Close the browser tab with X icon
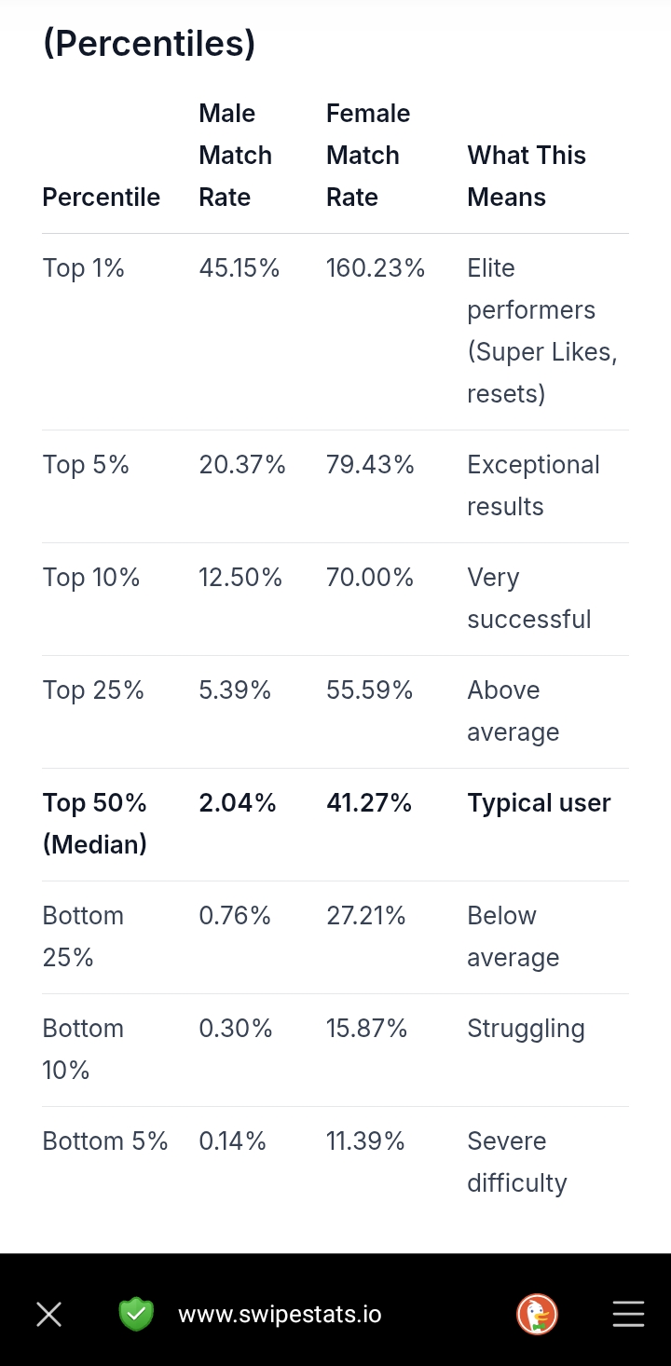Screen dimensions: 671x1366 click(48, 1315)
